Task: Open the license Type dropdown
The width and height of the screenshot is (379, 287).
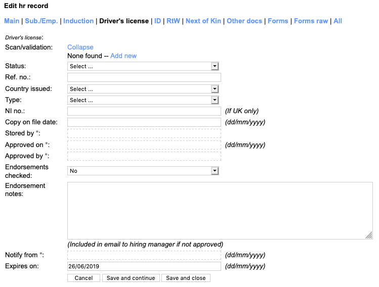Action: [143, 100]
